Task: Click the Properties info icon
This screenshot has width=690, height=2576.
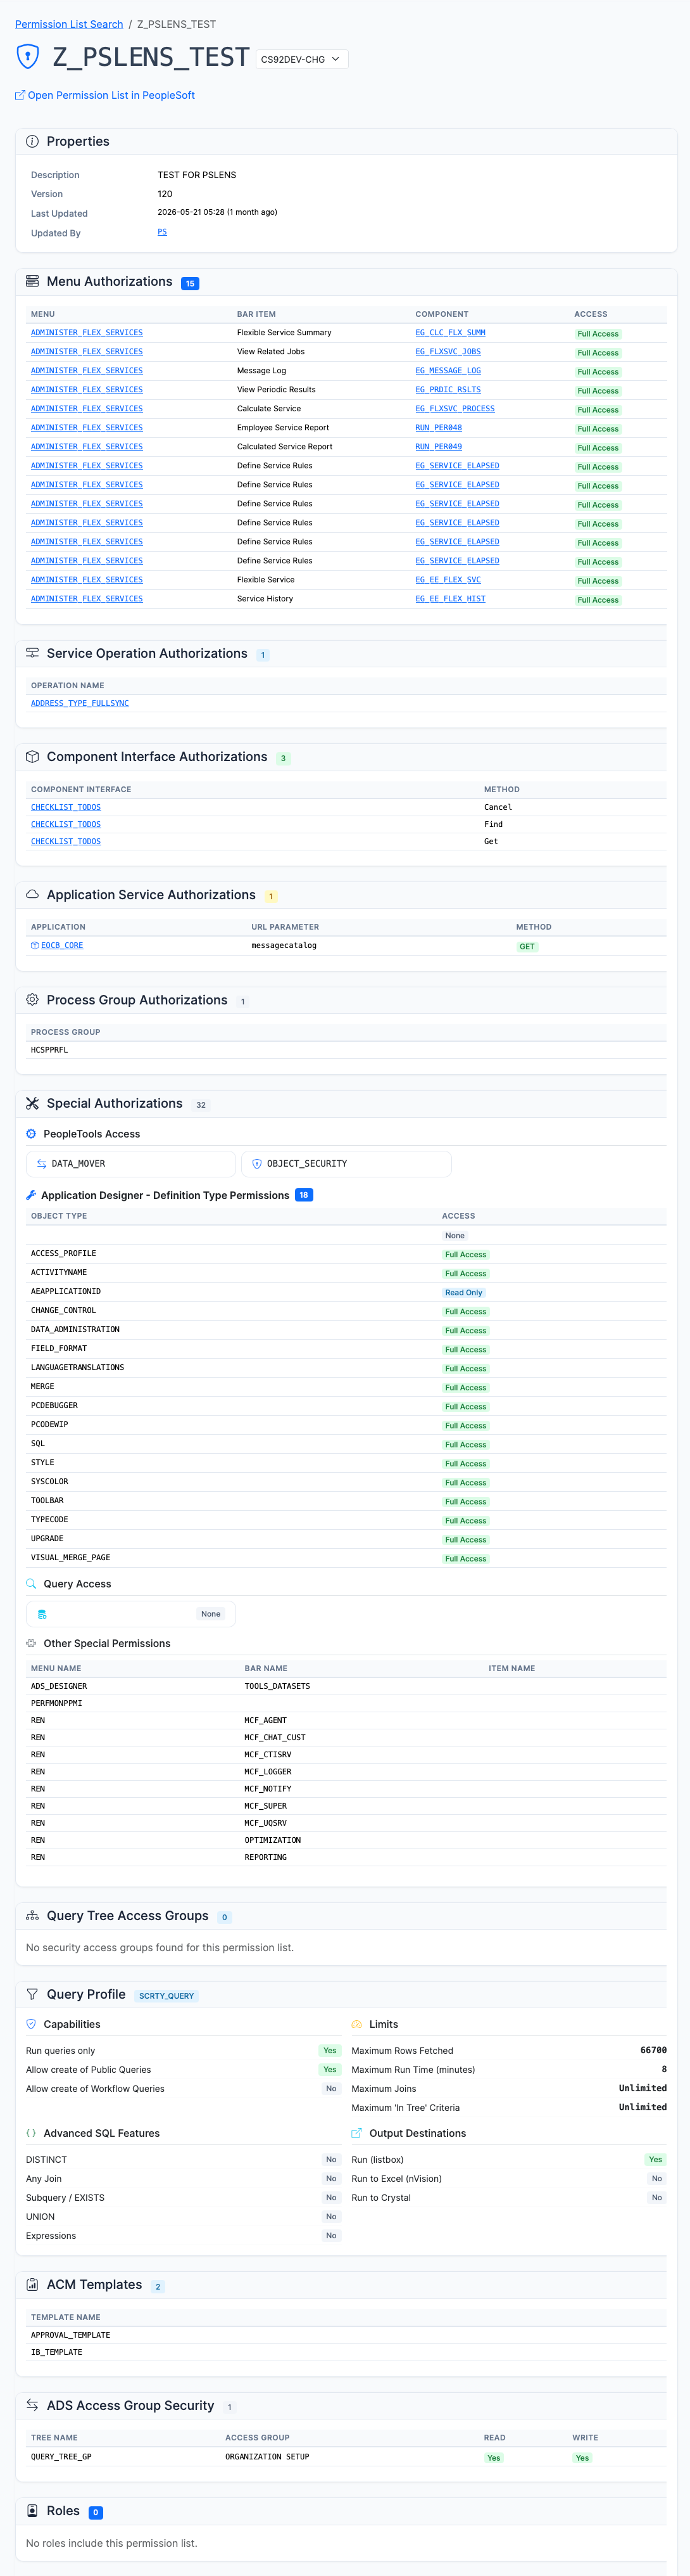Action: pyautogui.click(x=32, y=142)
